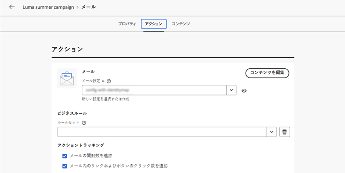Toggle メール内のリンクおよびボタンのクリック数を追跡 checkbox
The height and width of the screenshot is (173, 345).
pyautogui.click(x=64, y=166)
